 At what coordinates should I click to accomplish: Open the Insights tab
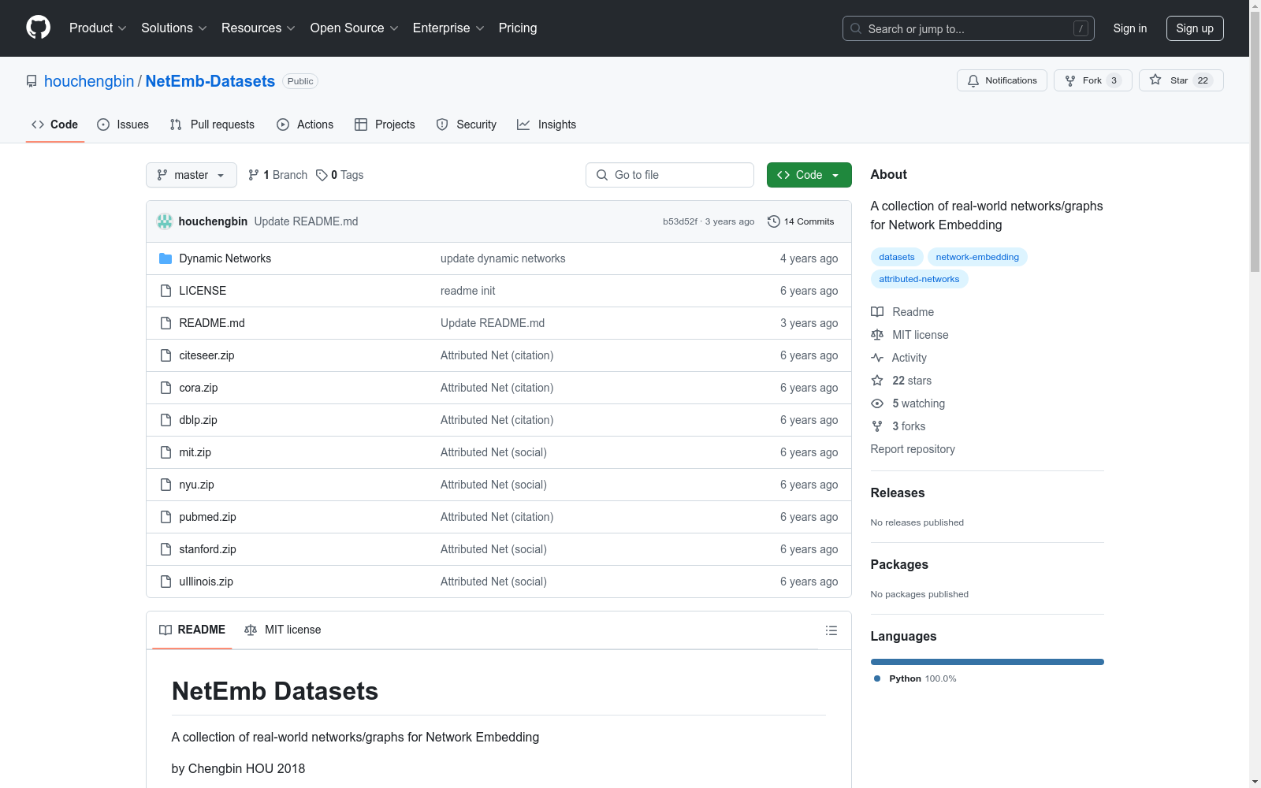pyautogui.click(x=546, y=125)
